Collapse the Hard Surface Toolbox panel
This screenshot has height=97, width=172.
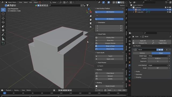tap(96, 8)
